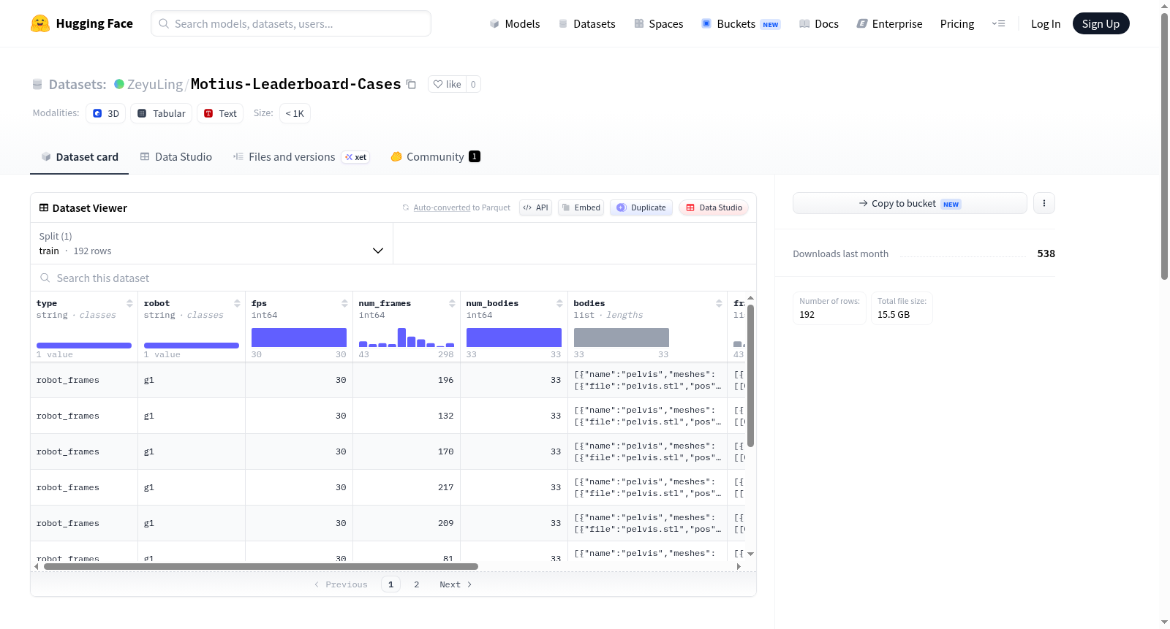Switch to Files and versions tab
Image resolution: width=1170 pixels, height=629 pixels.
[x=301, y=156]
